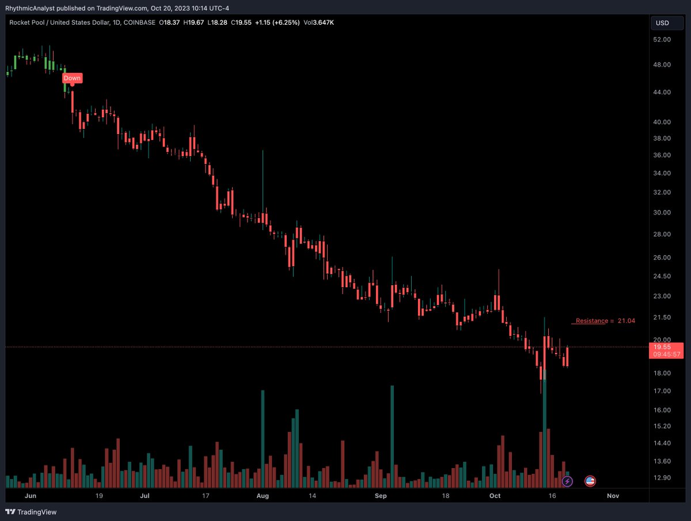Click the Aug date axis label
Screen dimensions: 691x521
click(263, 495)
